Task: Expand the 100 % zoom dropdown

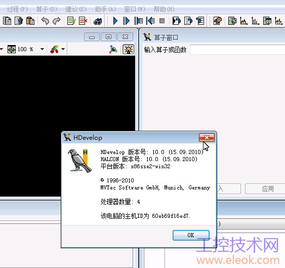Action: tap(42, 49)
